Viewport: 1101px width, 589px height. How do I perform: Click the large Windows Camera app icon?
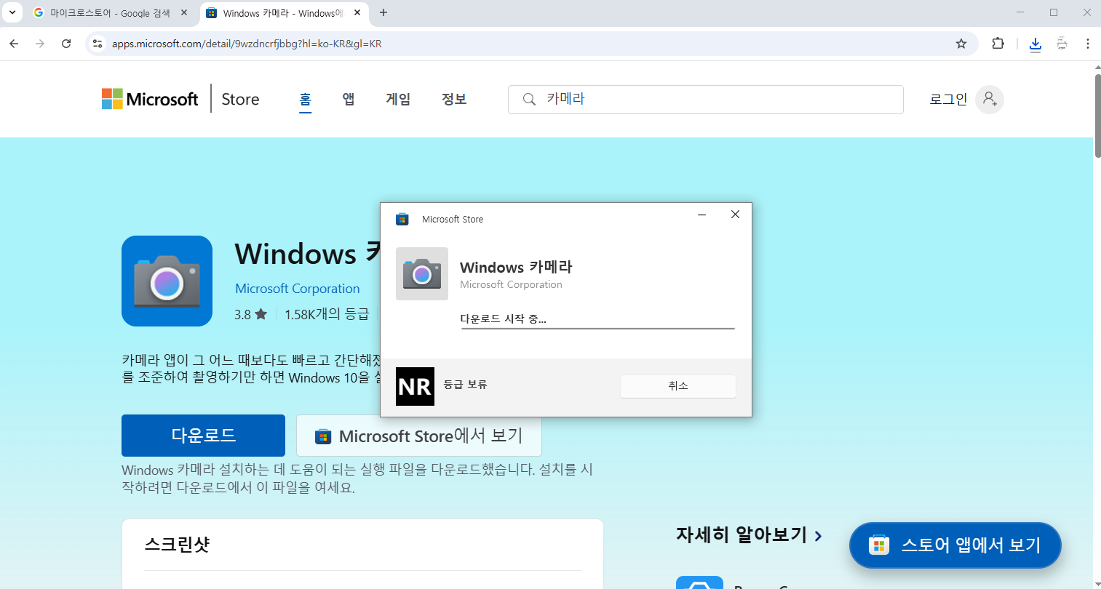click(167, 281)
